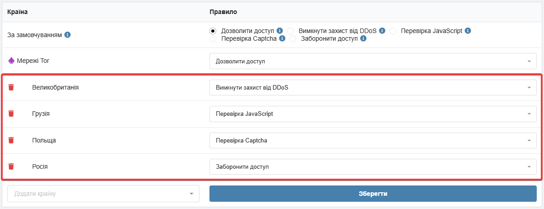This screenshot has height=209, width=544.
Task: Select Вимкнути захист від DDoS radio
Action: (291, 31)
